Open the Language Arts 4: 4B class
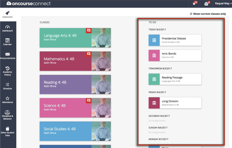The image size is (232, 148). pos(75,38)
